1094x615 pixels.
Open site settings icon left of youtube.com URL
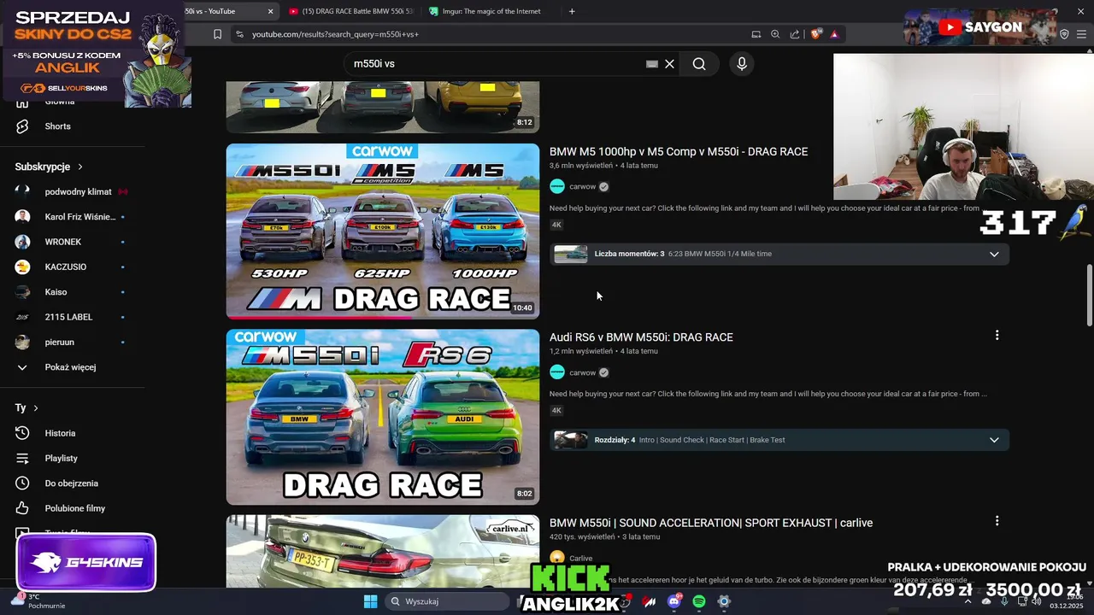click(x=239, y=34)
